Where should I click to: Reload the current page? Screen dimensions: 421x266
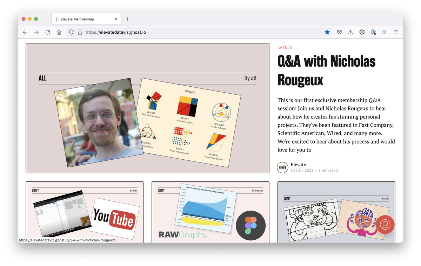click(48, 32)
